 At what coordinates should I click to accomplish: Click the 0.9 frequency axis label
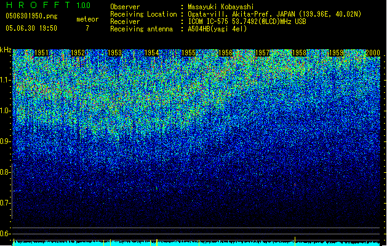[6, 141]
